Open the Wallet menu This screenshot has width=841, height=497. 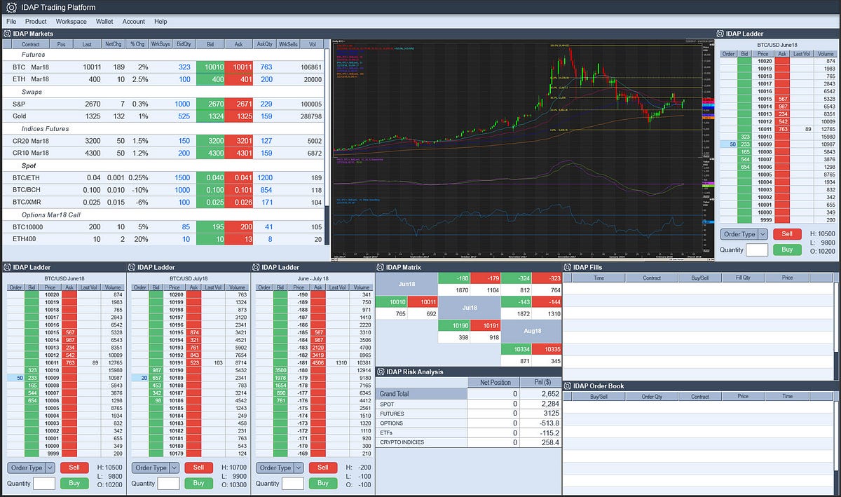coord(104,21)
